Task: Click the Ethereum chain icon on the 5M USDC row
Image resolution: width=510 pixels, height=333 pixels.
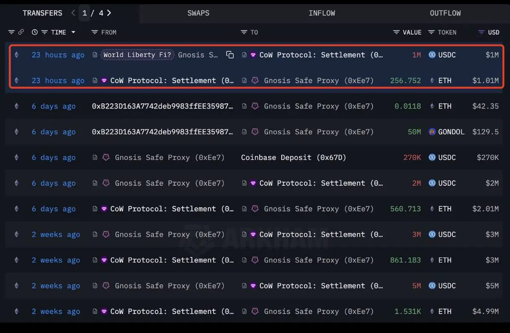Action: 17,286
